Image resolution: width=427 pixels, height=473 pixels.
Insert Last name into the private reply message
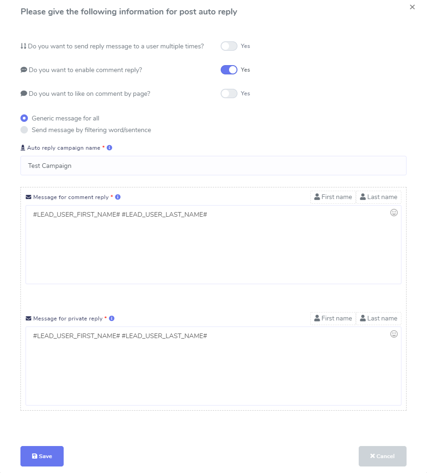(378, 318)
